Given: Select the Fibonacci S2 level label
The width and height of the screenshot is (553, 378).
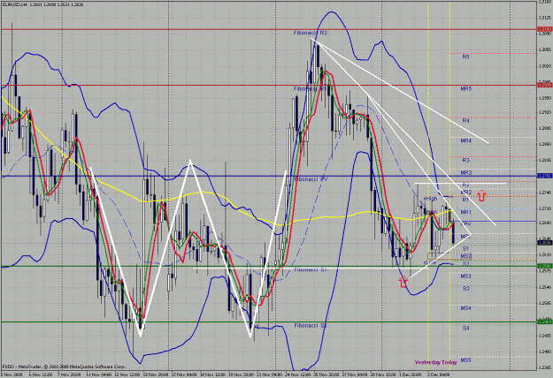Looking at the screenshot, I should click(x=311, y=326).
